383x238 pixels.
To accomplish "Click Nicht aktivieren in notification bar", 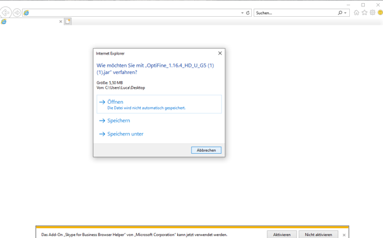I will coord(318,235).
